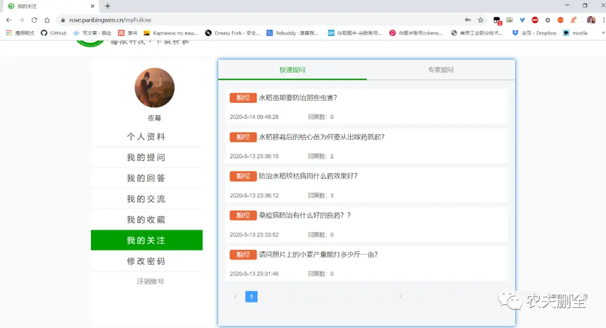
Task: Click the 粮经 tag on 水稻苗期 question
Action: point(243,98)
